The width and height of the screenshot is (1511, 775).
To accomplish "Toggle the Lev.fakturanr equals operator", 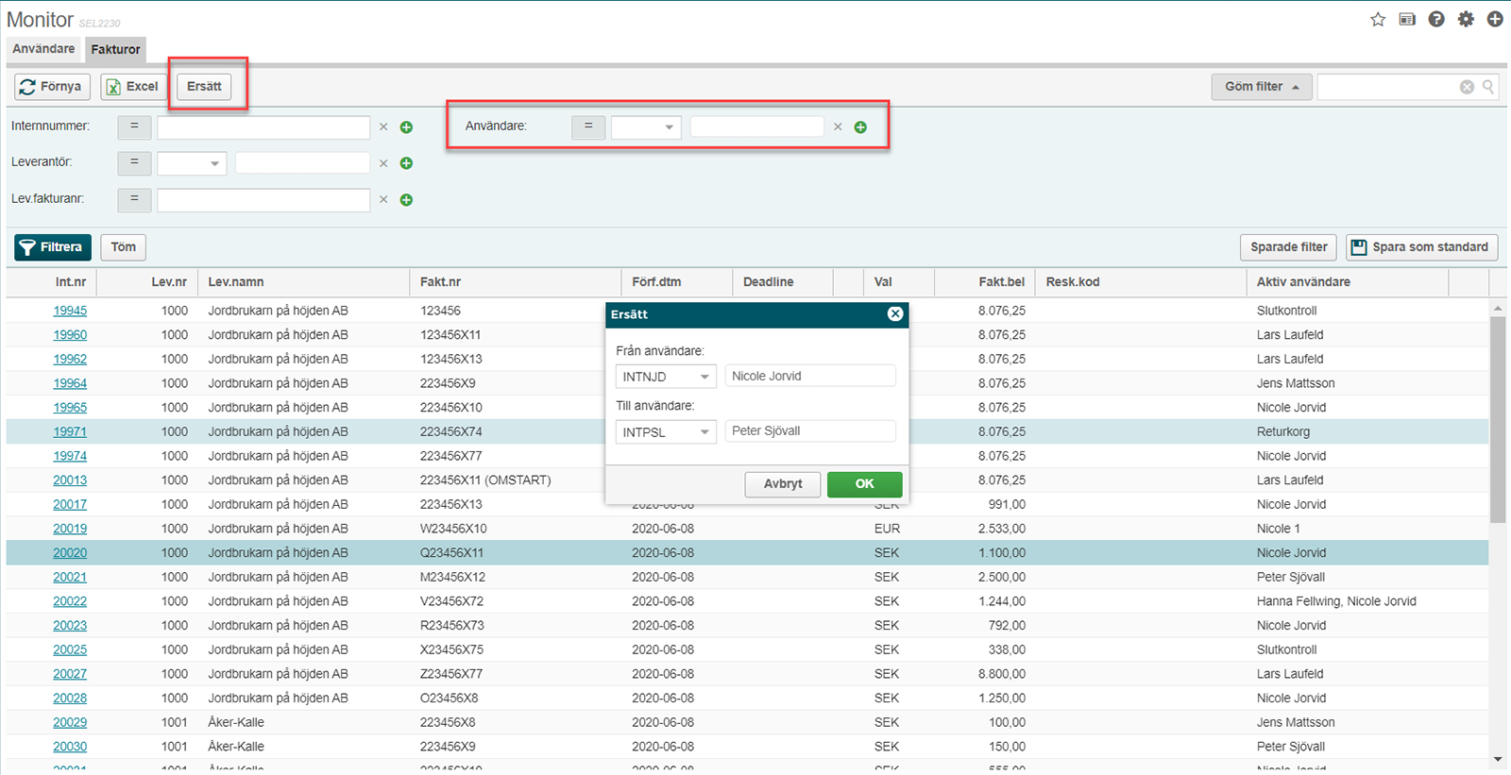I will [x=134, y=199].
